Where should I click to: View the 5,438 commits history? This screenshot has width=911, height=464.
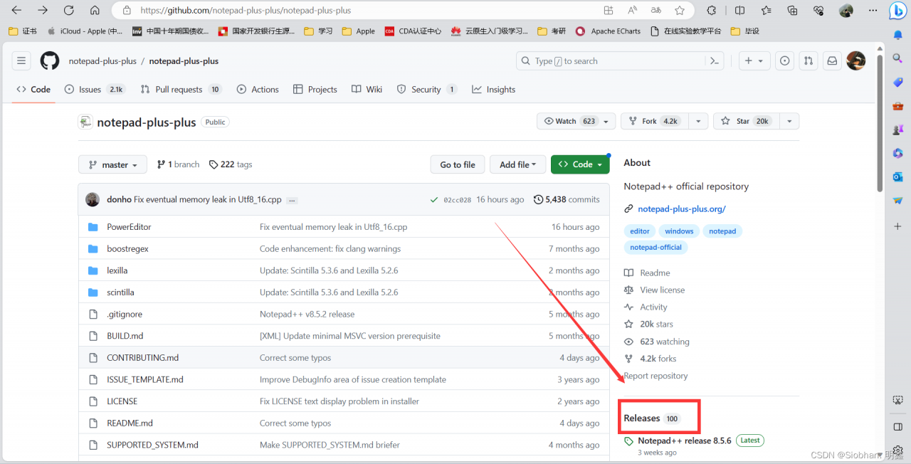(567, 200)
